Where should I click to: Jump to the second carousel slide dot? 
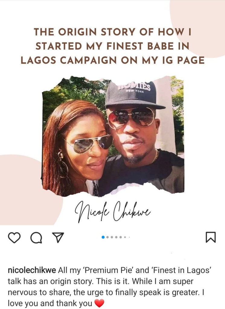coord(108,237)
